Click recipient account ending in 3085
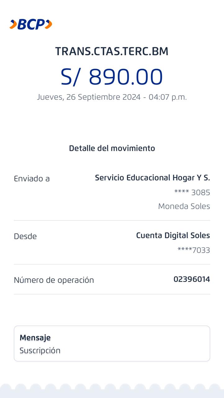The width and height of the screenshot is (224, 398). [x=192, y=192]
